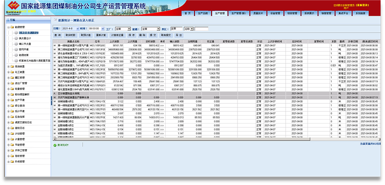Collapse the 能源管理 tree node
This screenshot has height=185, width=385.
coord(9,27)
